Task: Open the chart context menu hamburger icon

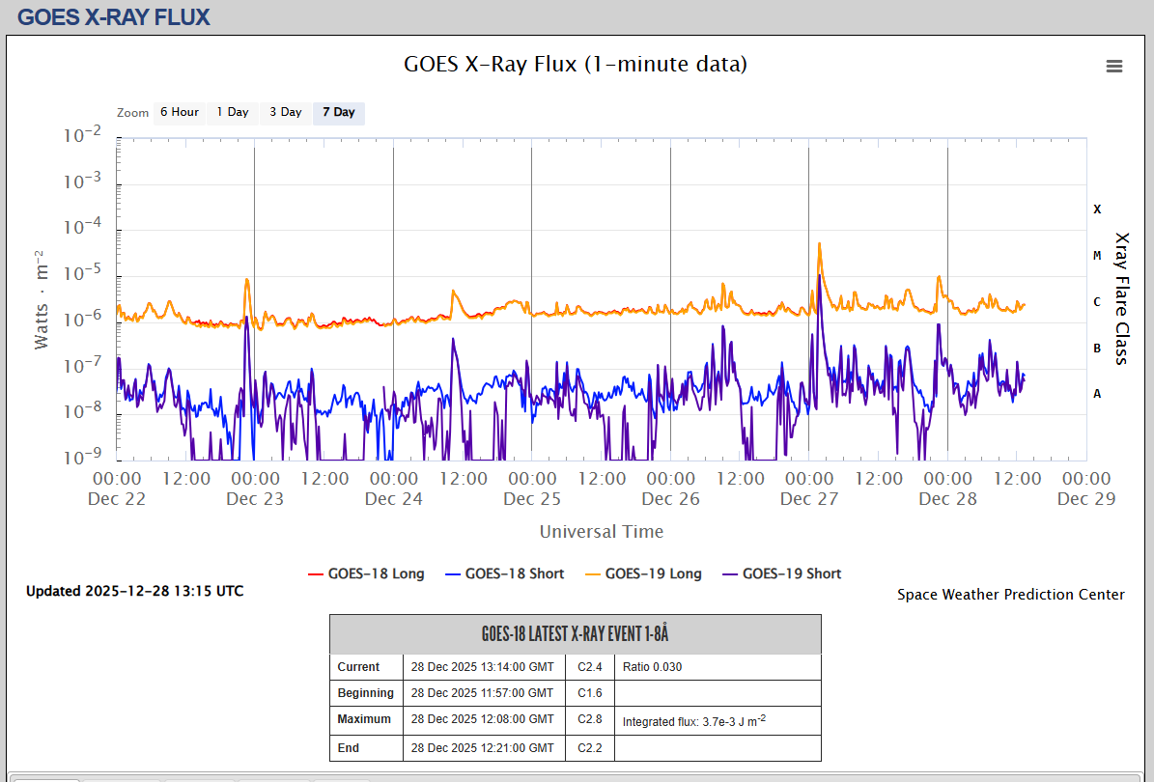Action: (x=1113, y=66)
